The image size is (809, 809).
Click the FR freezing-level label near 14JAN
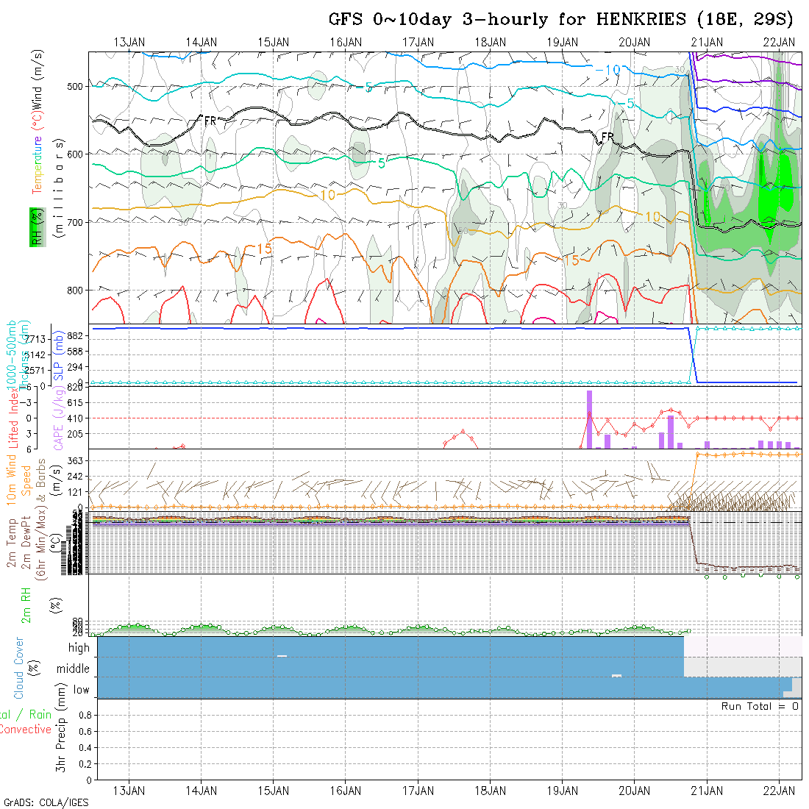pyautogui.click(x=210, y=121)
